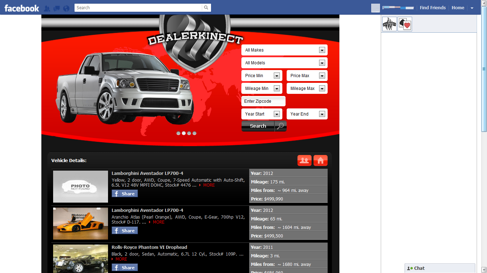Expand the All Models dropdown
This screenshot has width=487, height=273.
pyautogui.click(x=284, y=63)
